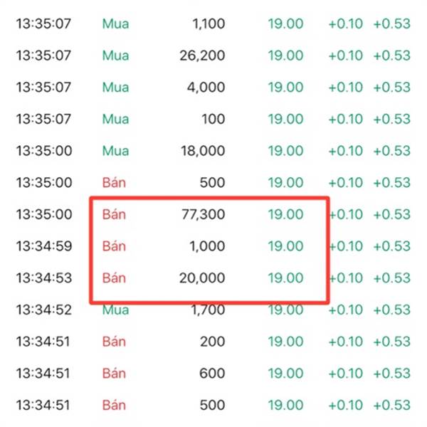The width and height of the screenshot is (427, 427).
Task: Click the 13:34:52 buy trade time
Action: tap(44, 310)
